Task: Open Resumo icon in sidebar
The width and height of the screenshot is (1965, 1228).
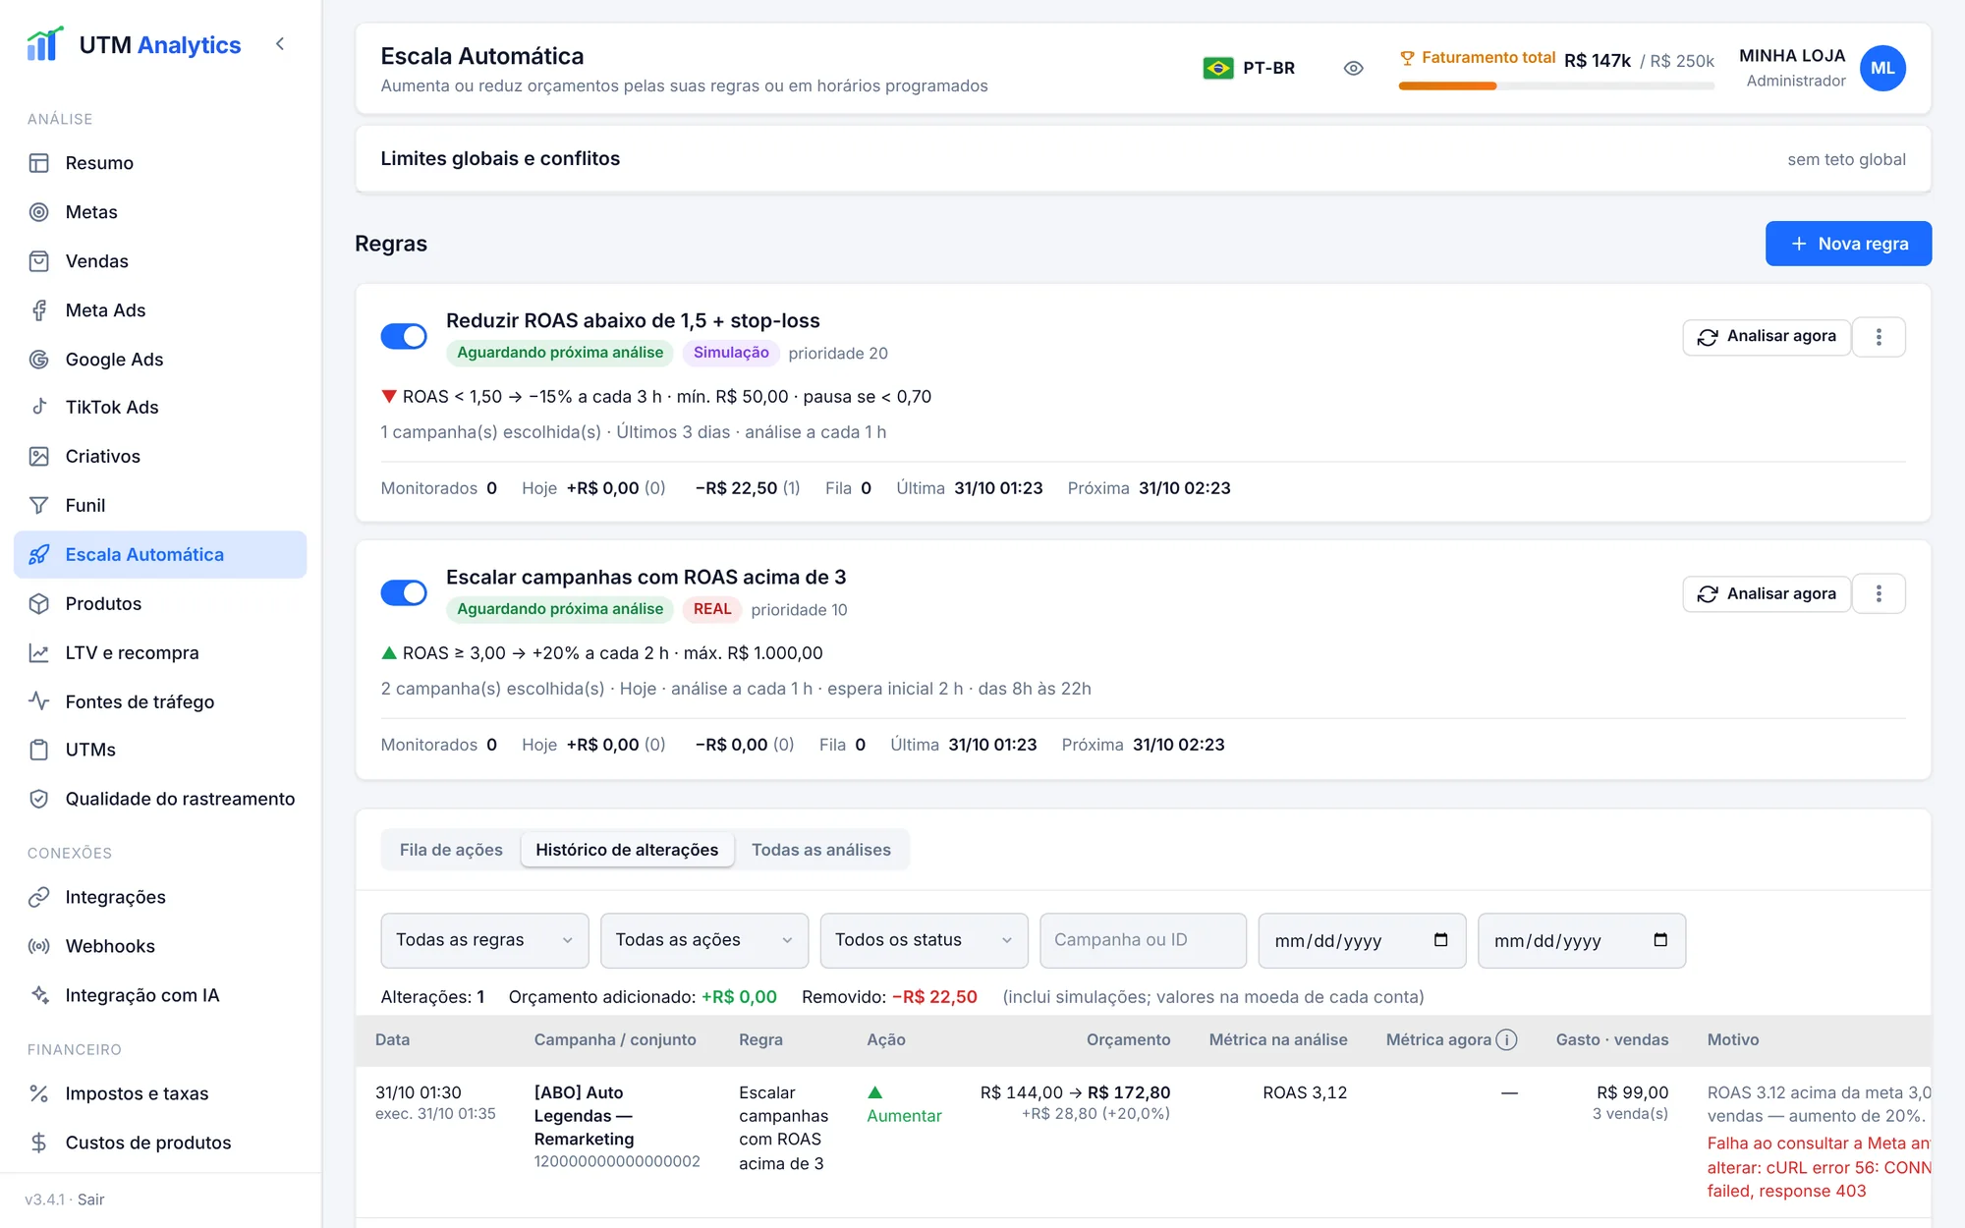Action: (39, 163)
